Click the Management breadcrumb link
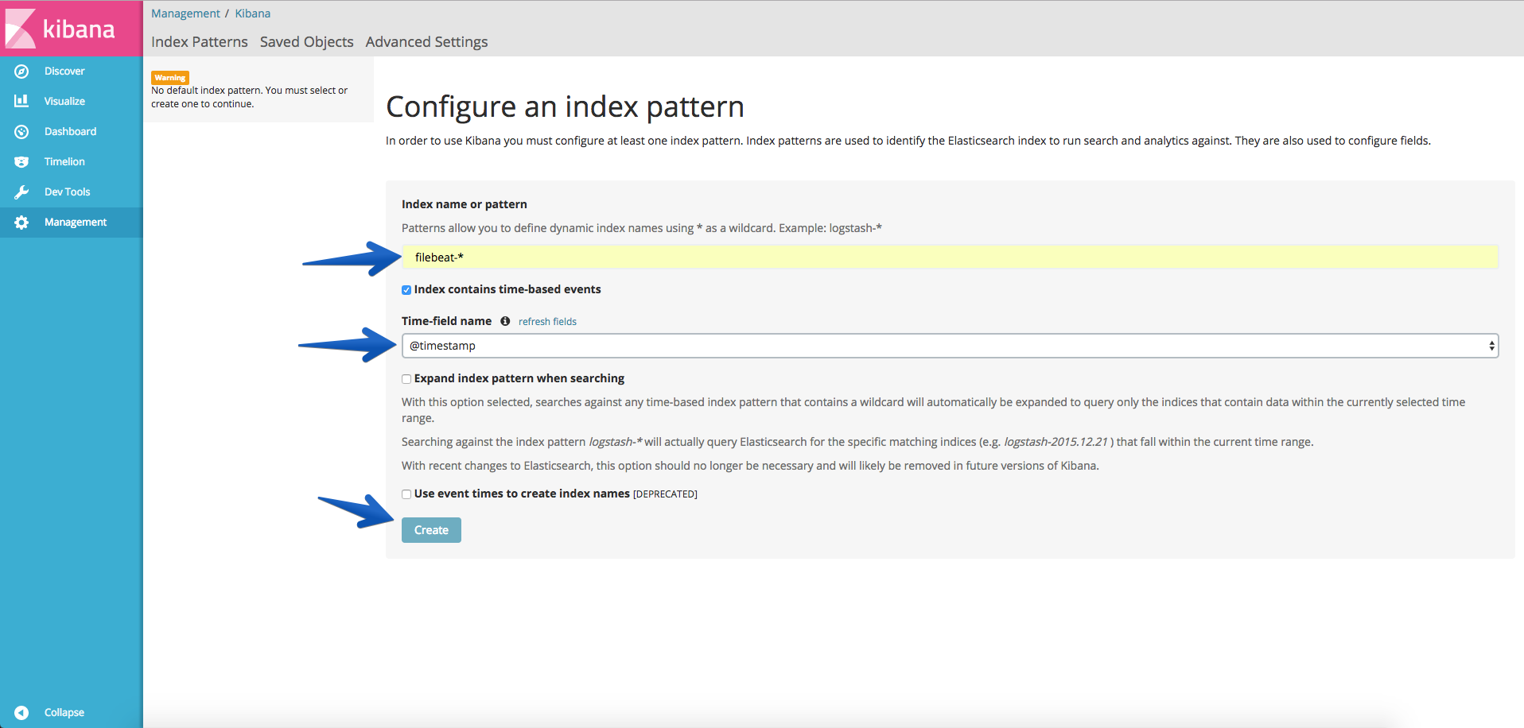 pyautogui.click(x=185, y=14)
